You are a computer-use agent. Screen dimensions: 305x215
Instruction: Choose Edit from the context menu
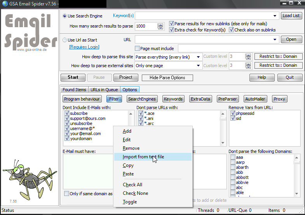pos(153,140)
